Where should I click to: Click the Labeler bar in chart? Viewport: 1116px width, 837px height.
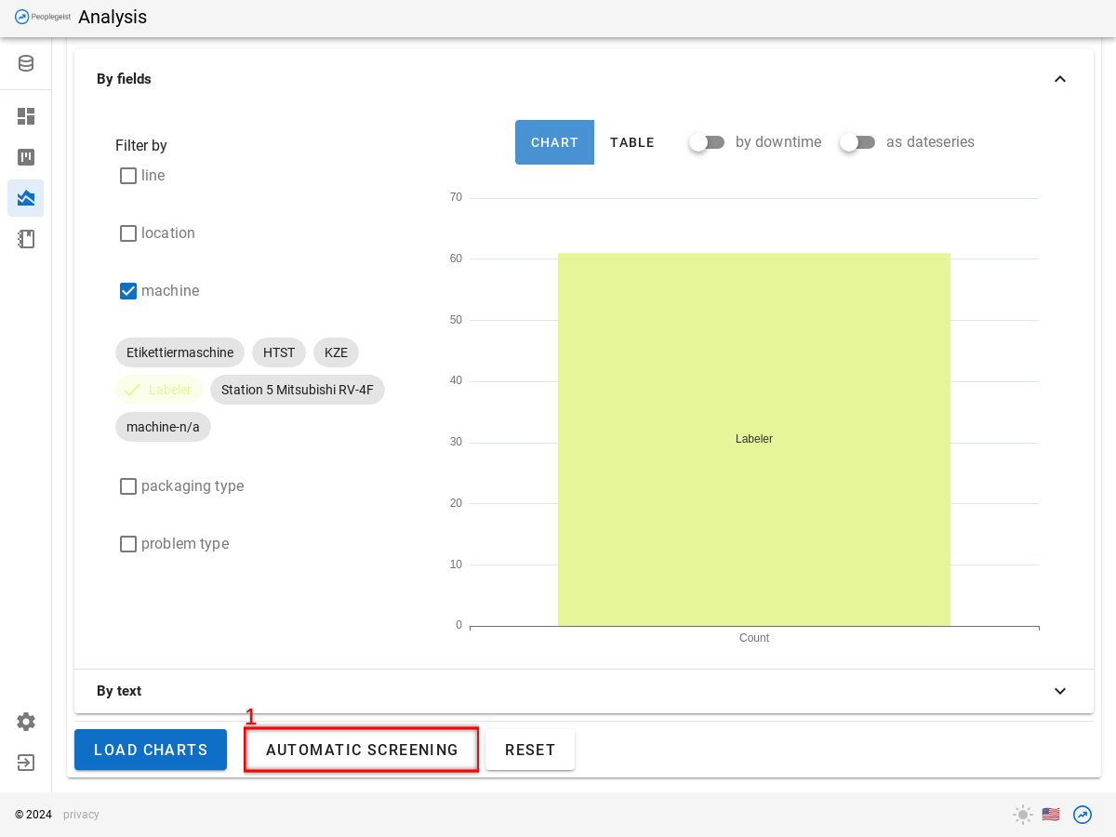(x=754, y=439)
